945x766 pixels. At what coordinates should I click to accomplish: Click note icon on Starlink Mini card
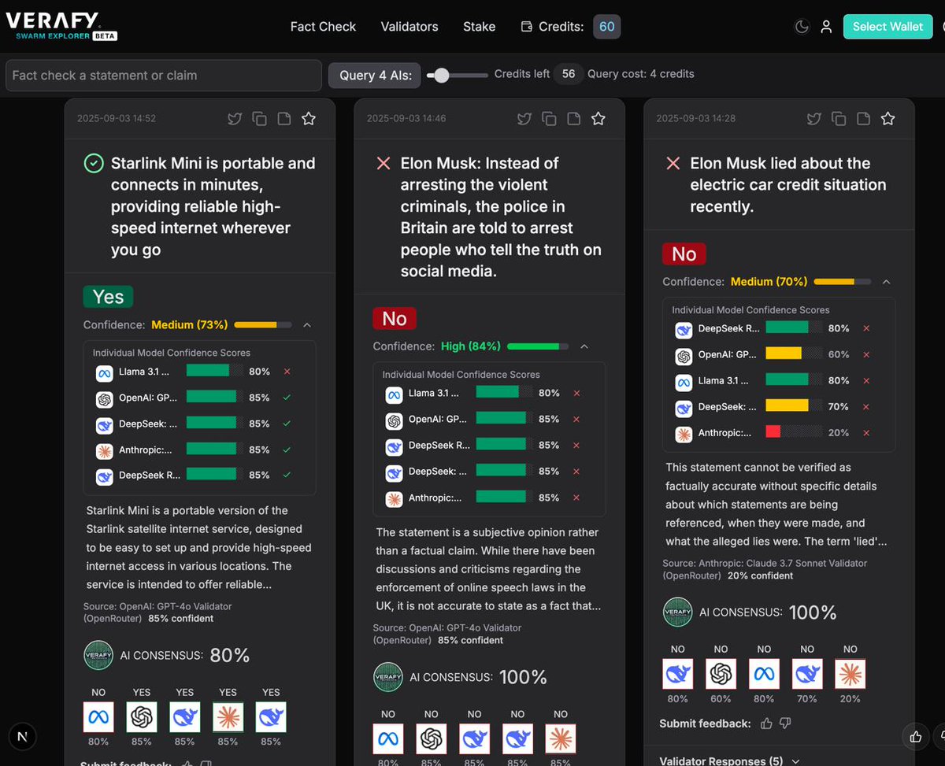click(x=284, y=119)
